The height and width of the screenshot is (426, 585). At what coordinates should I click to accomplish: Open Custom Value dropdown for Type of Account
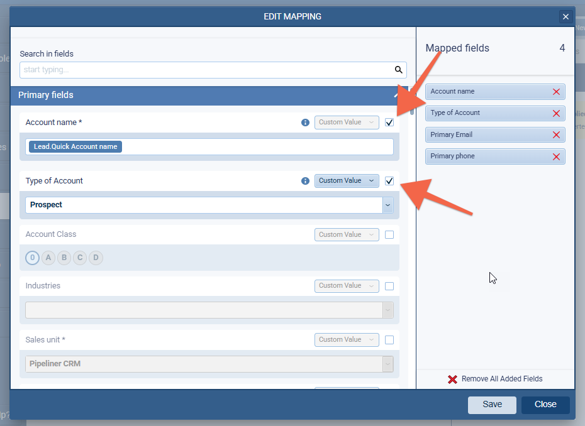347,181
